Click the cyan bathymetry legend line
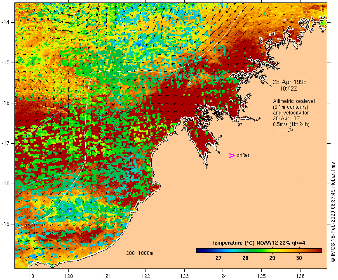This screenshot has width=338, height=280. click(133, 257)
